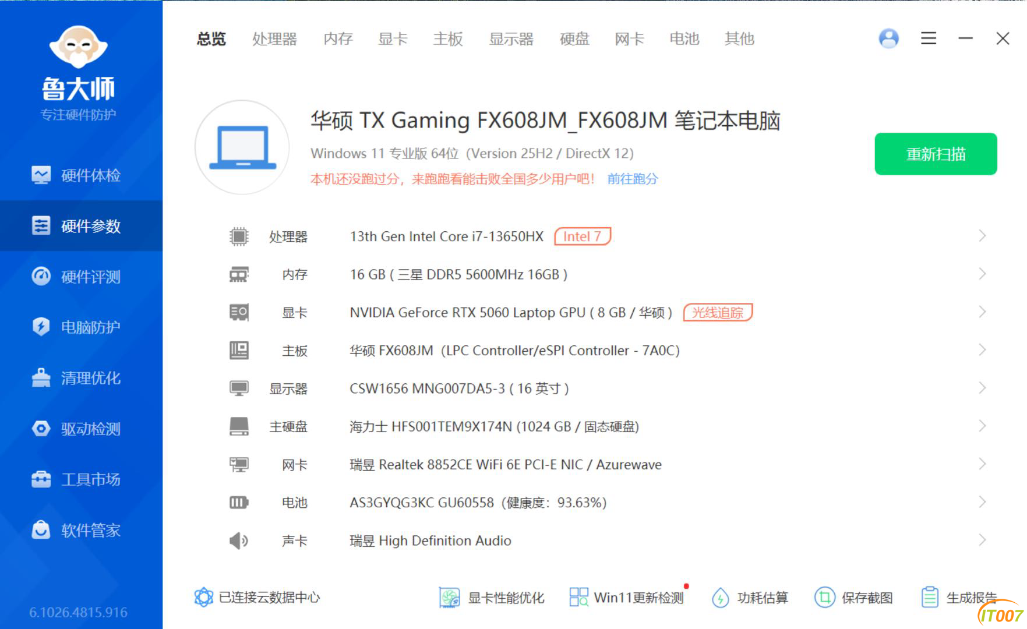Open the hamburger main menu
This screenshot has height=629, width=1027.
(929, 38)
